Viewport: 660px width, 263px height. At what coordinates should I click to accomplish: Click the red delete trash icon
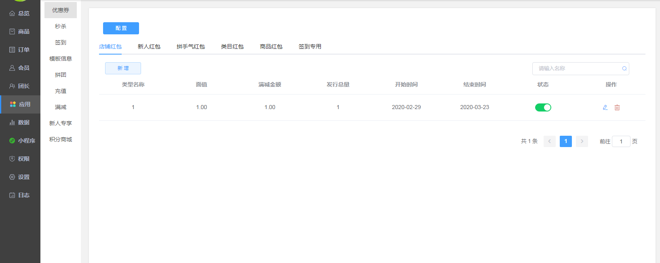[617, 107]
